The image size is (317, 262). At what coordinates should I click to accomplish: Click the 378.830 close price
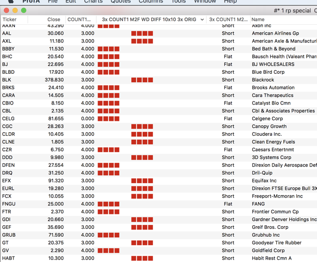click(x=54, y=80)
